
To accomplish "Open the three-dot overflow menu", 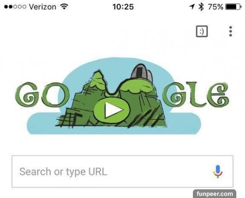I will (x=231, y=31).
